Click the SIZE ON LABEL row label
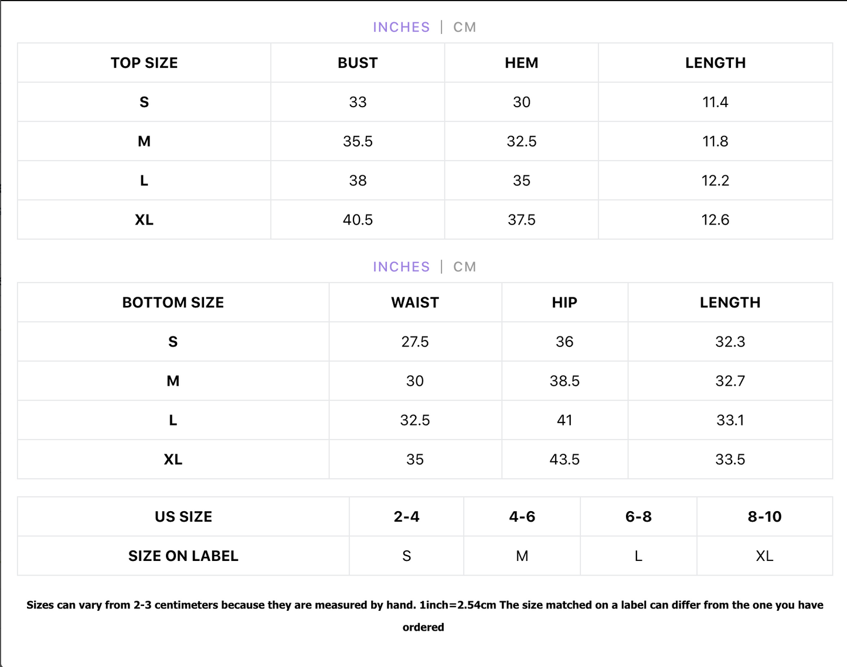The image size is (847, 667). [183, 556]
